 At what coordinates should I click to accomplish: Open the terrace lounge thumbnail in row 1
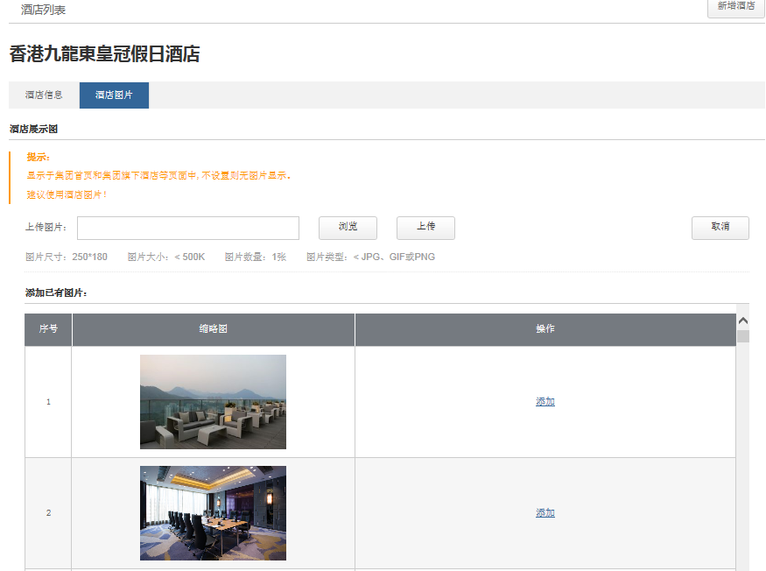coord(213,402)
